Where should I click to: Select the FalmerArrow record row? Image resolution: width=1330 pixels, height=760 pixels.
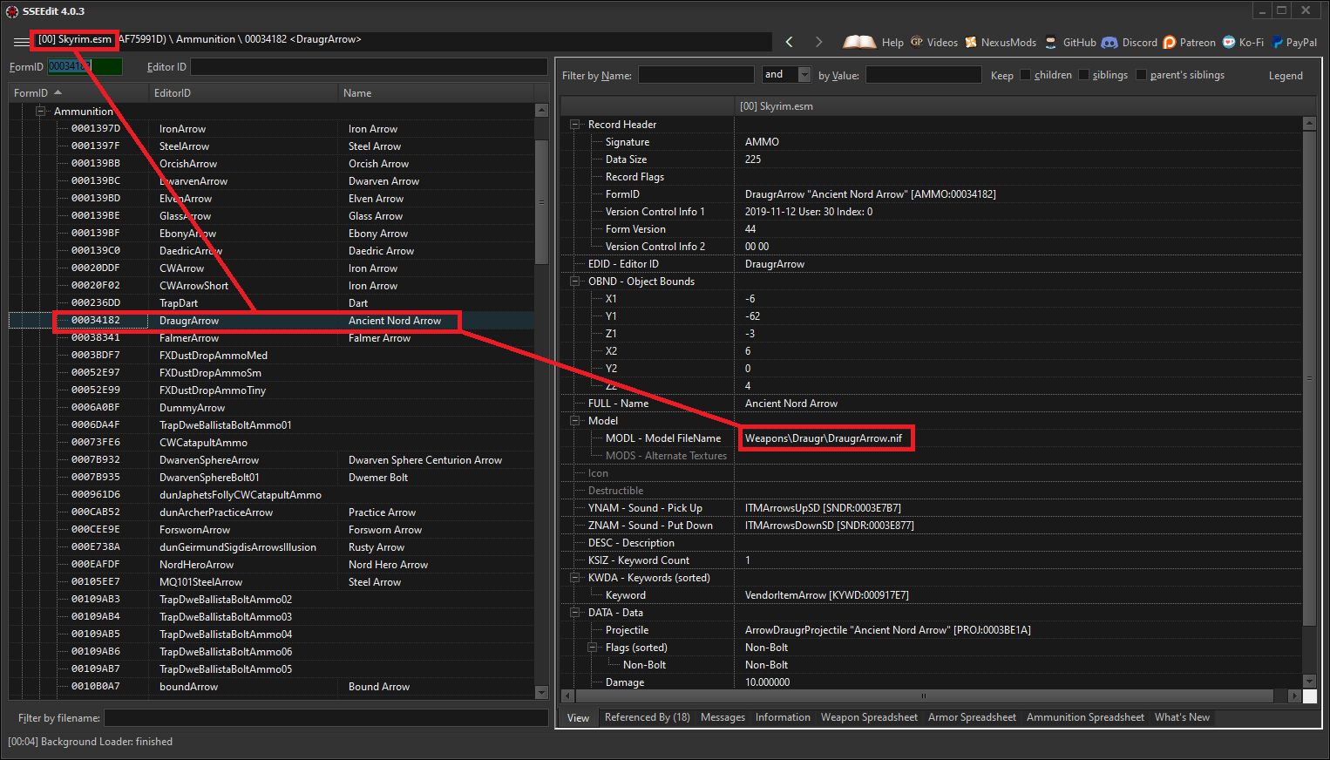point(272,338)
